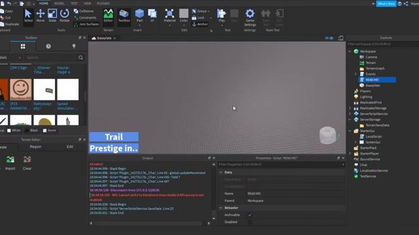Open Toolbox Recent clock tab
Screen dimensions: 419x235
click(48, 46)
